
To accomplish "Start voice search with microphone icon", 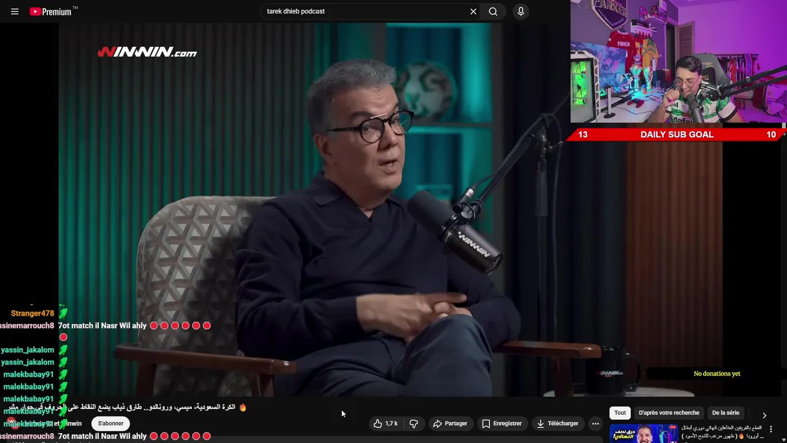I will point(521,12).
